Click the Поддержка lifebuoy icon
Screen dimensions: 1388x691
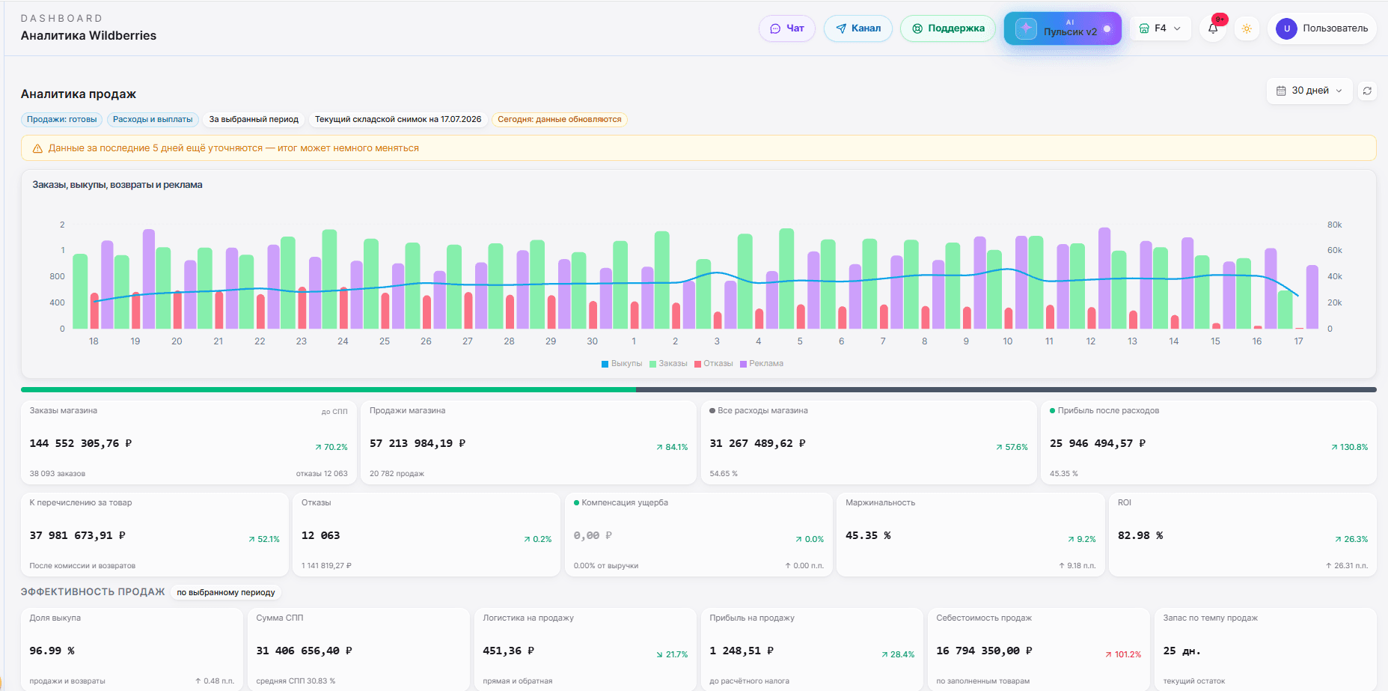tap(917, 28)
